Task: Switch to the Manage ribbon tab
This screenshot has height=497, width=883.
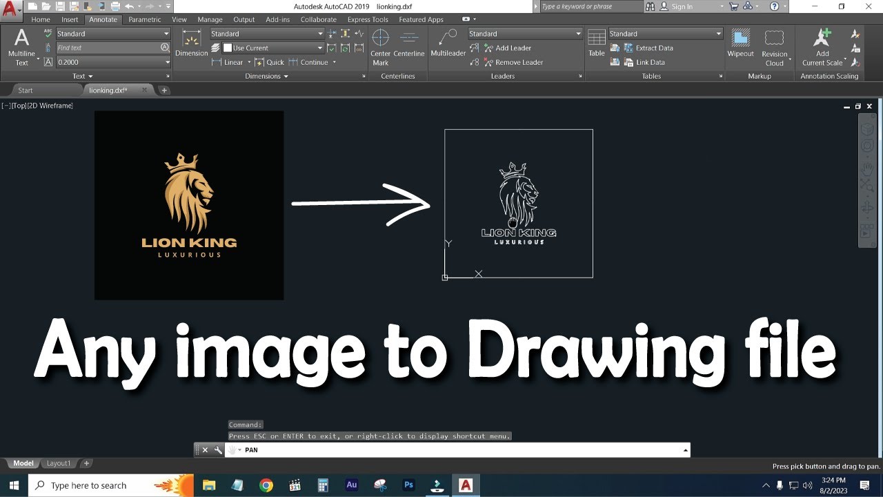Action: (x=210, y=19)
